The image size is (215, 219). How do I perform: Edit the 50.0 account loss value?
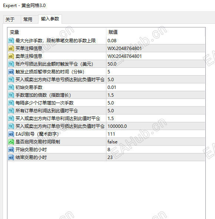point(155,64)
